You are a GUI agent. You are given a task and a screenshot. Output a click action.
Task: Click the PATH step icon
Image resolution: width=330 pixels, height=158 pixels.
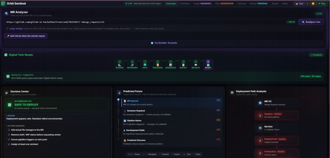[x=145, y=65]
